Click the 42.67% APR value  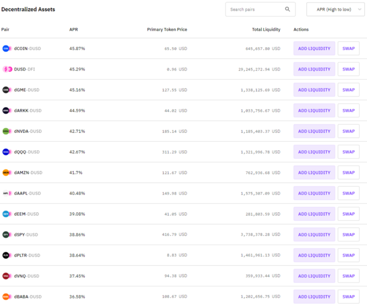pyautogui.click(x=77, y=152)
